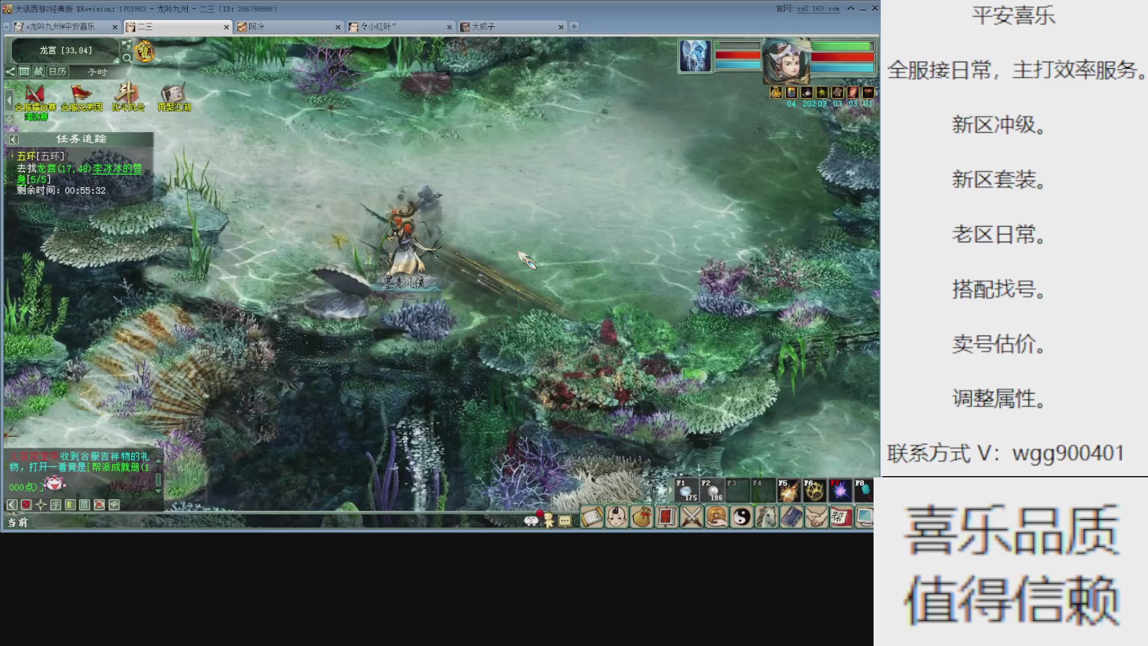Add a new tab with plus button
This screenshot has width=1148, height=646.
[574, 26]
